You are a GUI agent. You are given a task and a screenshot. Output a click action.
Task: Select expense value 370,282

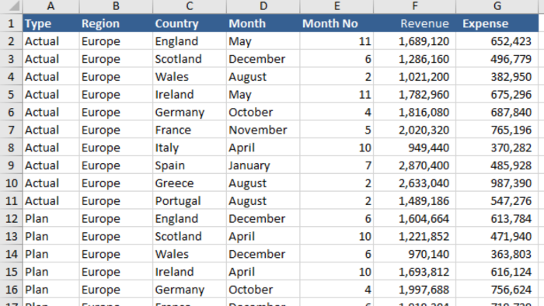(x=497, y=148)
